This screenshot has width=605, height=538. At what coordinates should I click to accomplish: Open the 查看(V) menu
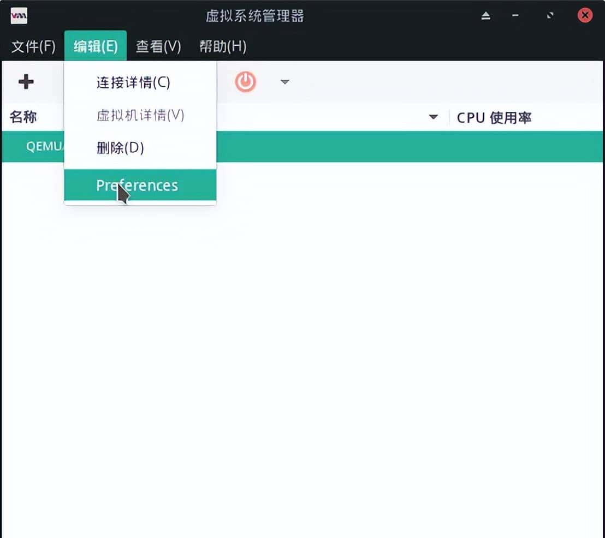[158, 47]
